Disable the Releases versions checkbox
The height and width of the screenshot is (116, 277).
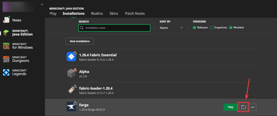pos(194,28)
